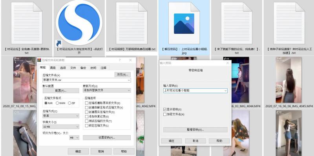Click the 配置(F)... button
The image size is (314, 156).
pos(61,91)
